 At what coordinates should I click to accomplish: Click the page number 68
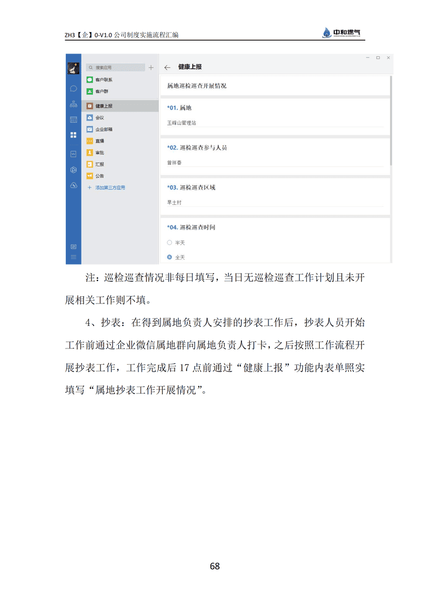[215, 566]
